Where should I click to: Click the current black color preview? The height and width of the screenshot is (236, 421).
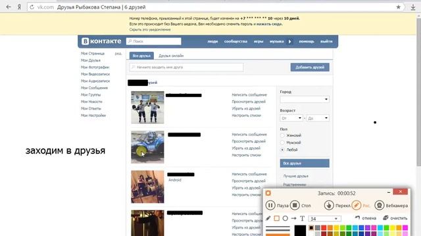click(300, 230)
